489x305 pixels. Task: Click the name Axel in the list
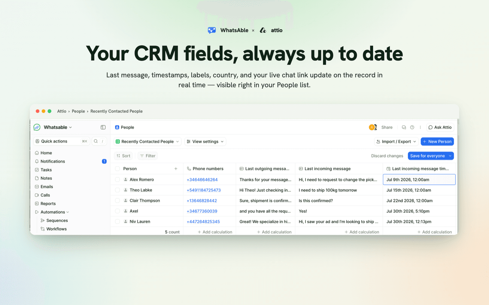tap(134, 211)
